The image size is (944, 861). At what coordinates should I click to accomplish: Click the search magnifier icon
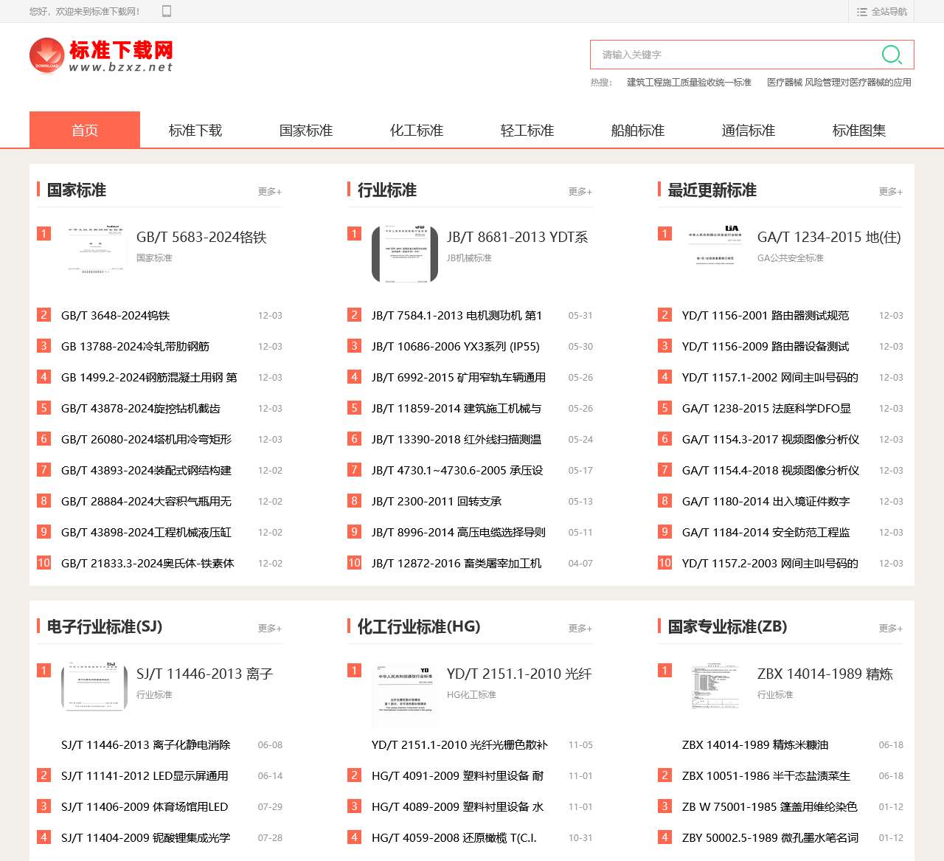click(x=892, y=55)
